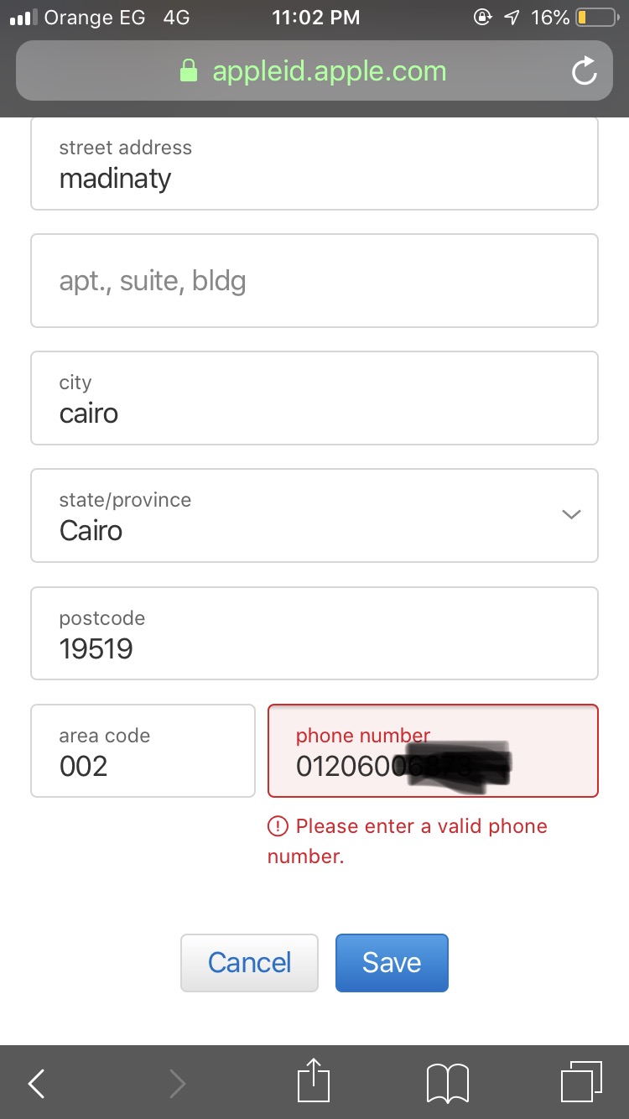This screenshot has height=1119, width=629.
Task: Tap the appleid.apple.com address bar
Action: [314, 71]
